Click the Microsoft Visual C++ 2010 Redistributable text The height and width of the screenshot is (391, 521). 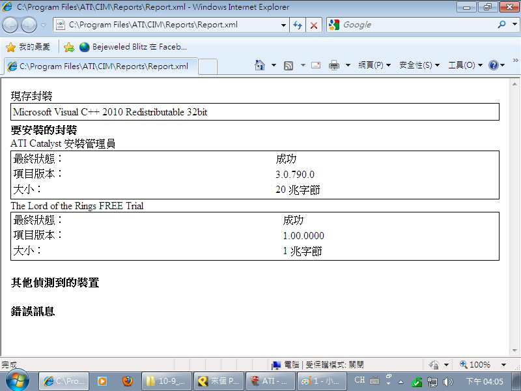(x=110, y=112)
